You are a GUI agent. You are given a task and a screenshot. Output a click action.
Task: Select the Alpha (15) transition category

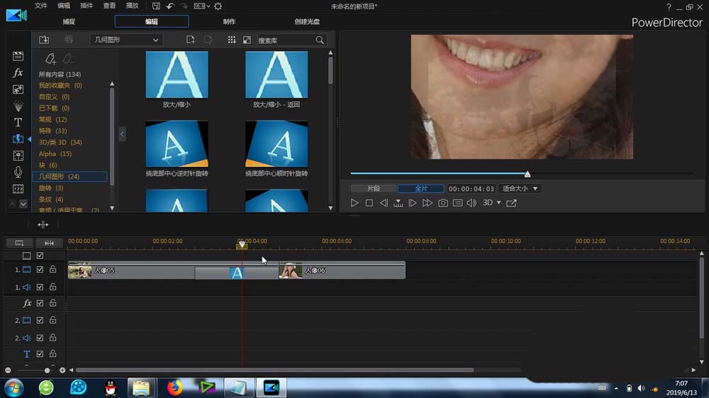click(55, 154)
